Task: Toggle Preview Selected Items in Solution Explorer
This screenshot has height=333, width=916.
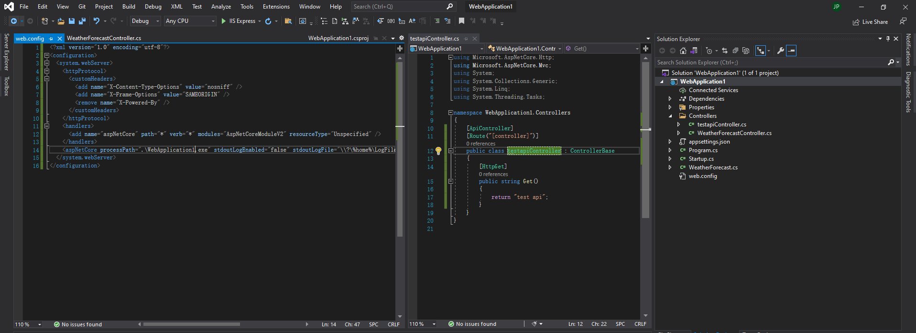Action: (791, 51)
